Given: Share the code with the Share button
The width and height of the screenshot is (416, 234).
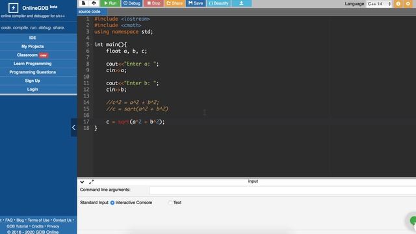Looking at the screenshot, I should (174, 3).
